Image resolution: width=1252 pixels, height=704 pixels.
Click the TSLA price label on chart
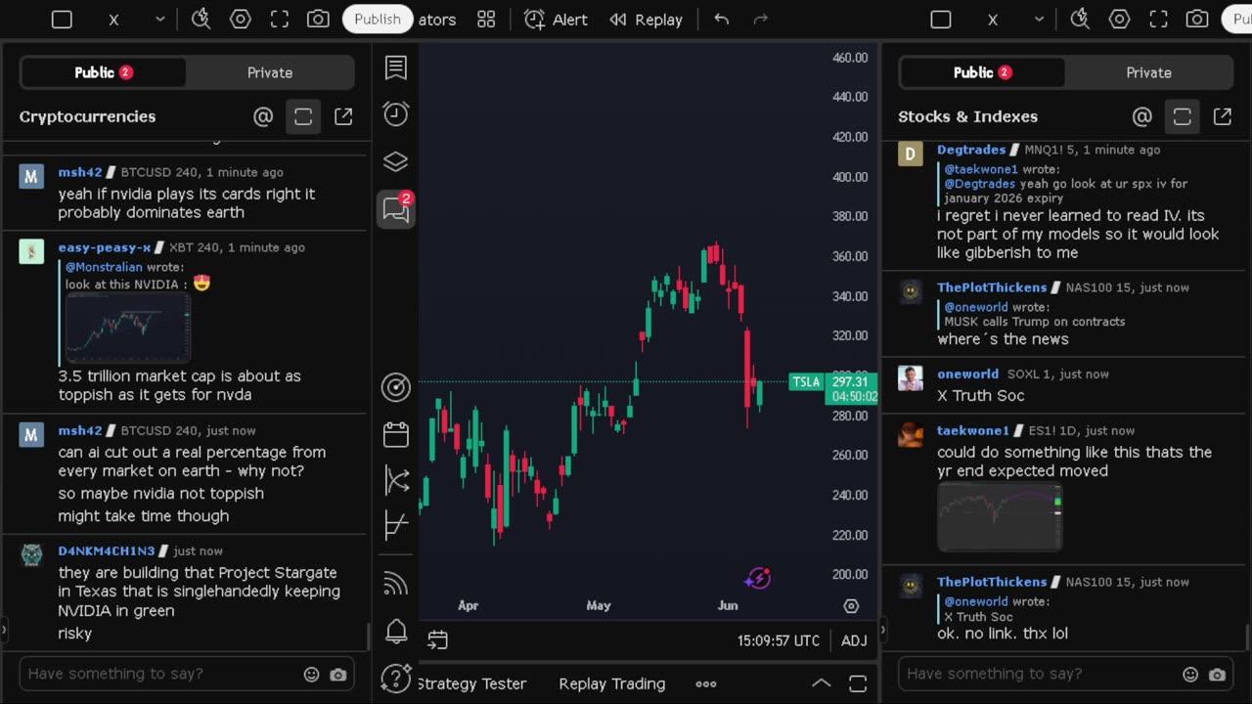[806, 382]
